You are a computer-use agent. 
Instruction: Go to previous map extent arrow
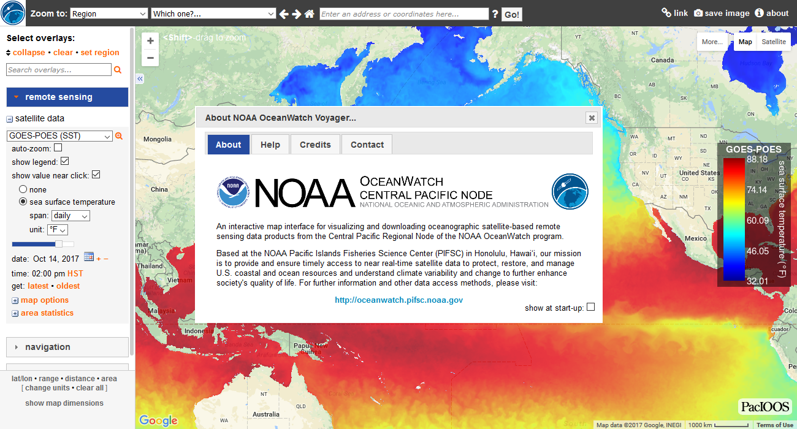coord(284,14)
